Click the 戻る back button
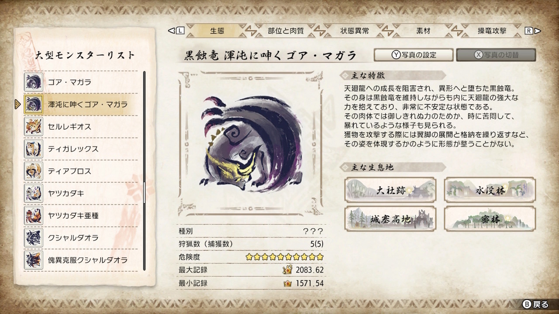Image resolution: width=559 pixels, height=314 pixels. pyautogui.click(x=536, y=305)
